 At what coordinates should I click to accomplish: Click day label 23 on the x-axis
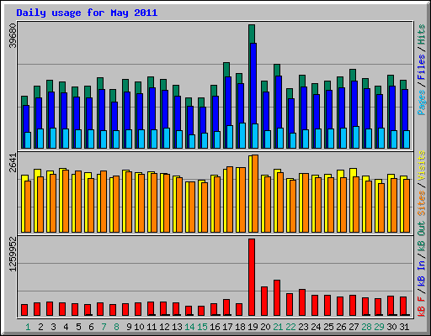click(x=303, y=327)
